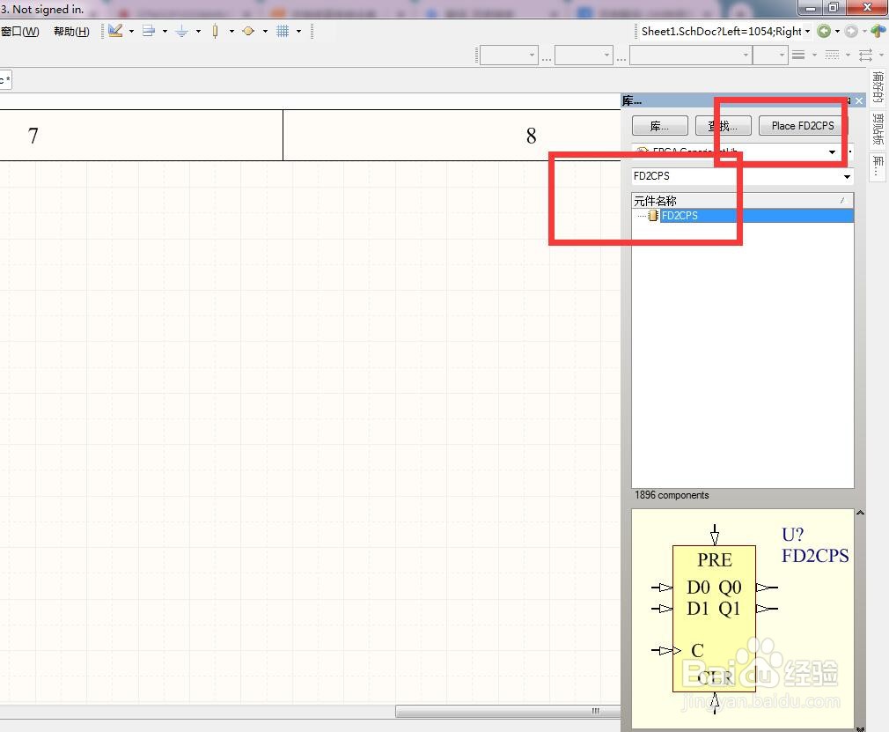This screenshot has width=889, height=732.
Task: Click the FD2CPS symbol preview
Action: tap(743, 618)
